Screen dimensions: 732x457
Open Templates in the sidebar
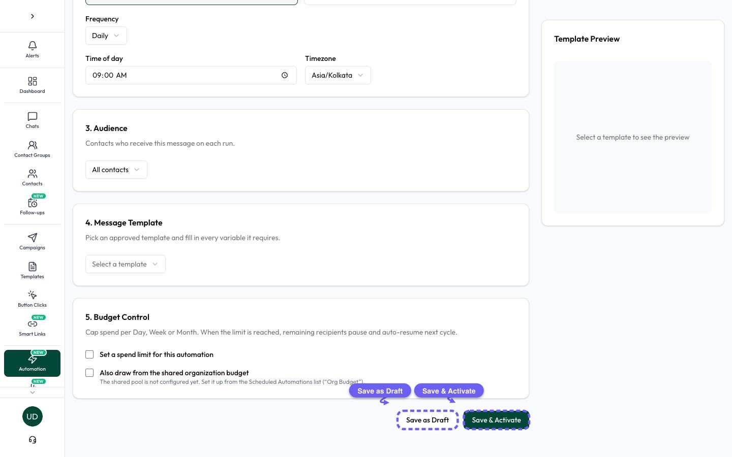coord(32,271)
